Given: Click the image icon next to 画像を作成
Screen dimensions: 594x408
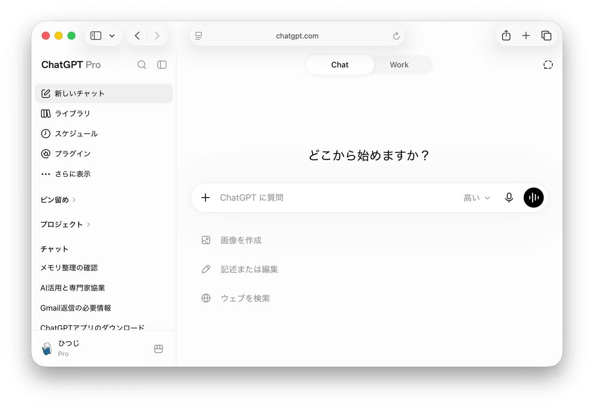Looking at the screenshot, I should [x=206, y=240].
